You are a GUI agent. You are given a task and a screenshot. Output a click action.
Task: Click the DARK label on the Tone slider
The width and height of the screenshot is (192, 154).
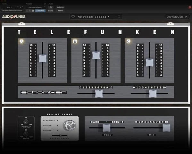point(95,122)
